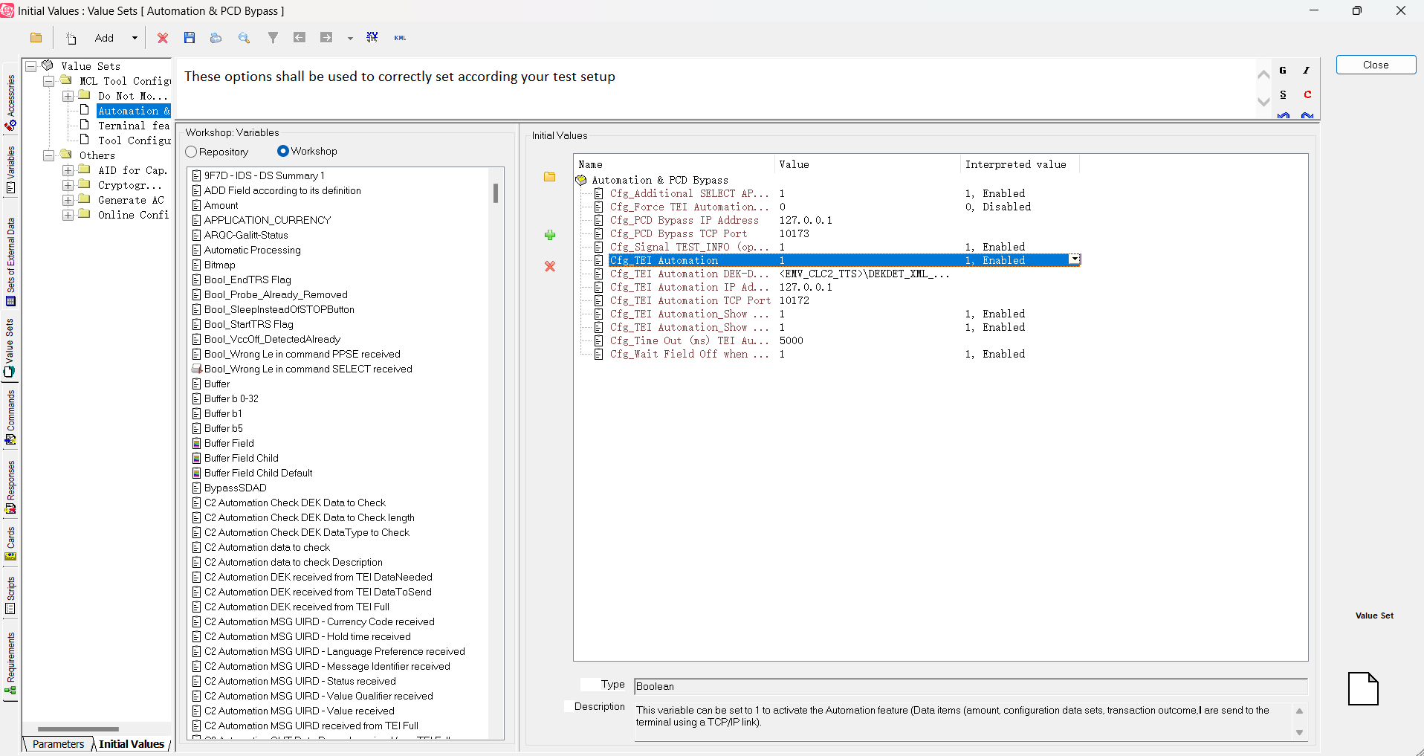Click the Add toolbar button
Screen dimensions: 1424x756
tap(104, 38)
